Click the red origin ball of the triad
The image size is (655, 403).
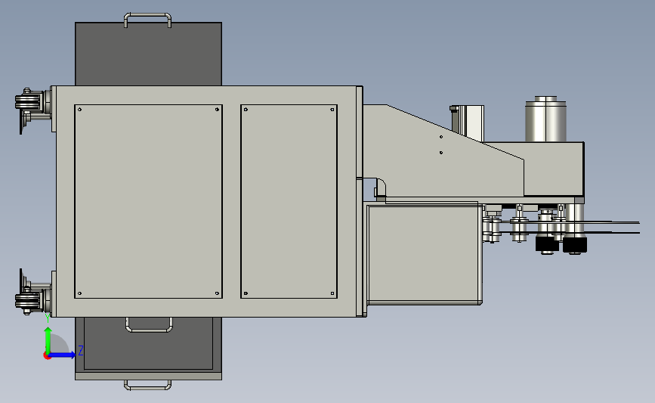pyautogui.click(x=47, y=356)
